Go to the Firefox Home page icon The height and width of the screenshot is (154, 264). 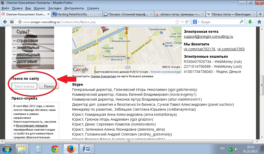pyautogui.click(x=259, y=22)
